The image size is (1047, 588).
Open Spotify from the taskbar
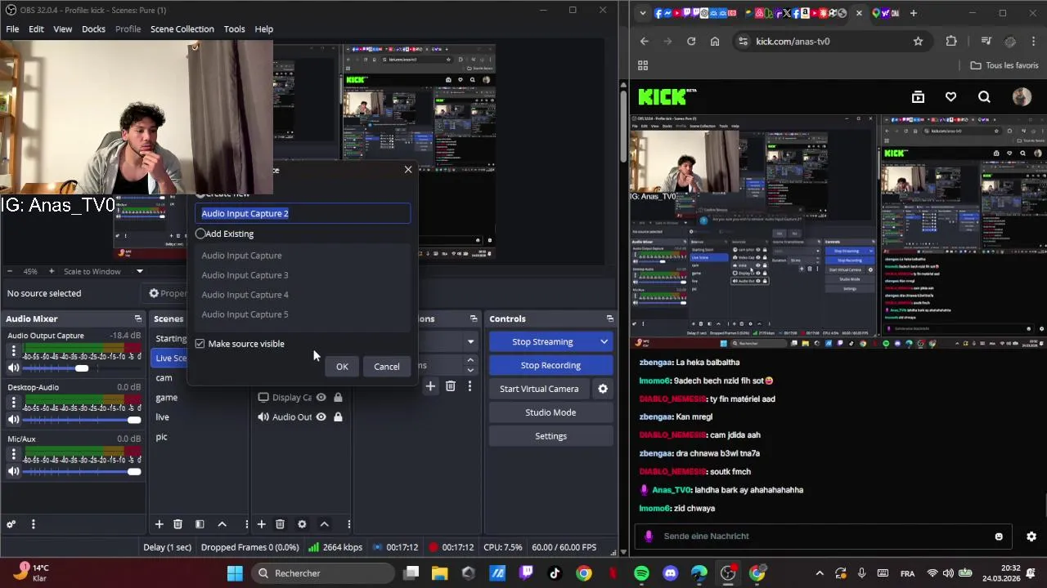(641, 573)
